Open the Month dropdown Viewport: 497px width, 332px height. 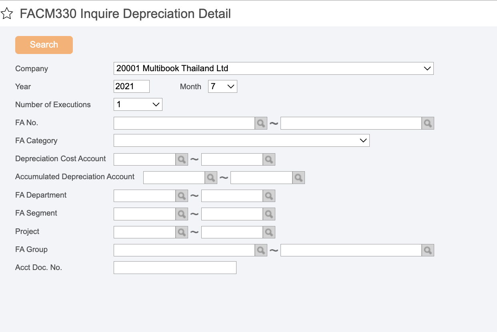222,86
